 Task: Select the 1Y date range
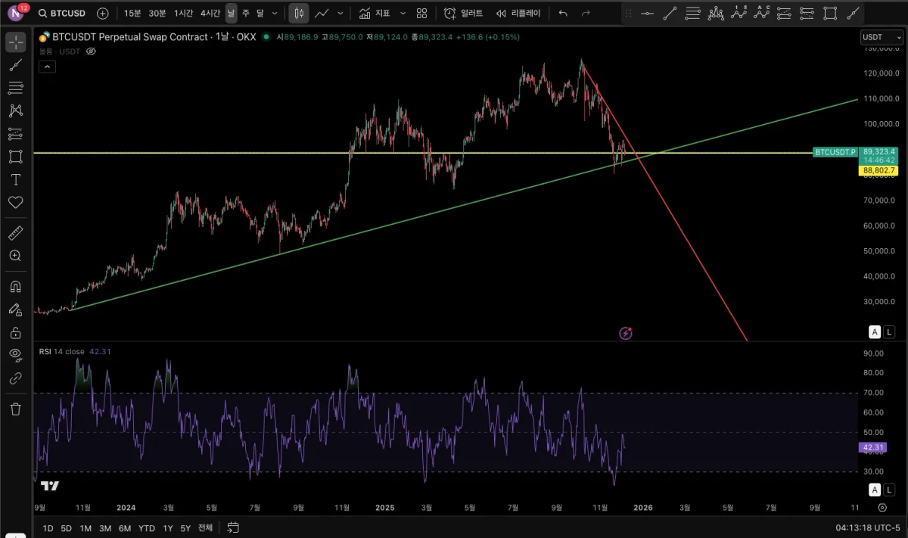point(167,527)
